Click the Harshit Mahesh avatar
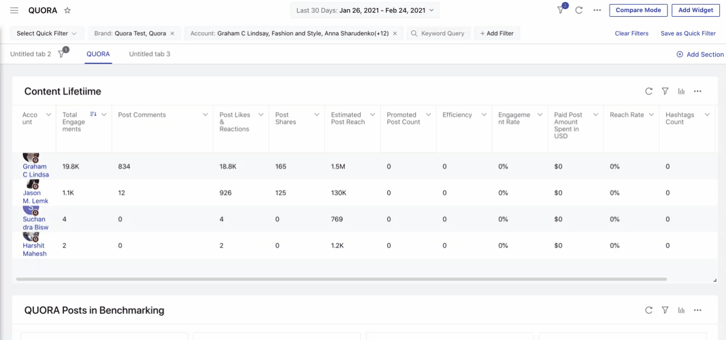The height and width of the screenshot is (340, 726). (31, 237)
